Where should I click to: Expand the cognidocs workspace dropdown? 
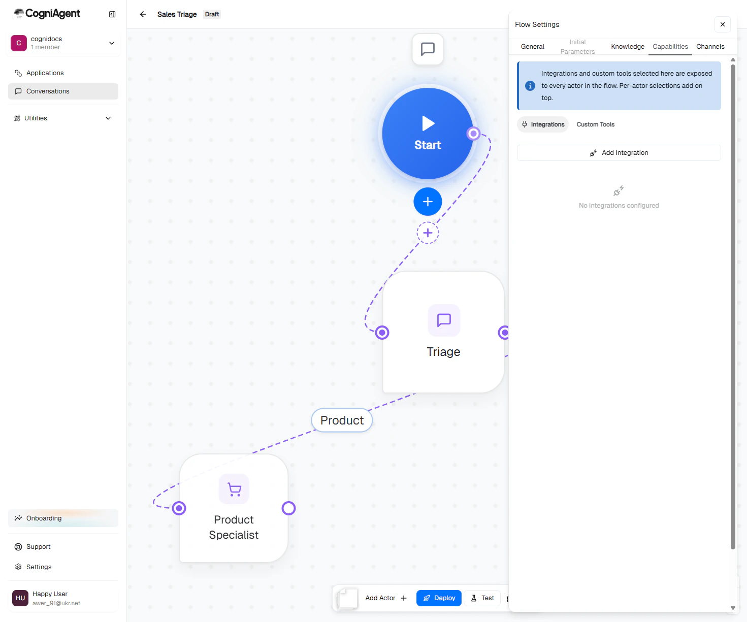point(112,43)
